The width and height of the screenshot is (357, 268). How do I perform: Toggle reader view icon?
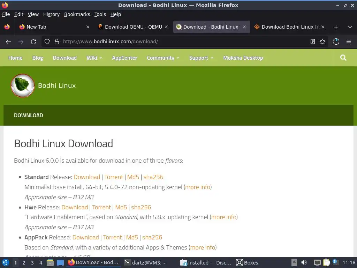click(x=313, y=42)
